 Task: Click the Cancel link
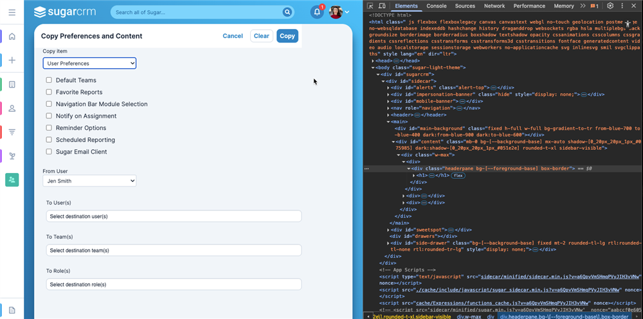pyautogui.click(x=232, y=36)
